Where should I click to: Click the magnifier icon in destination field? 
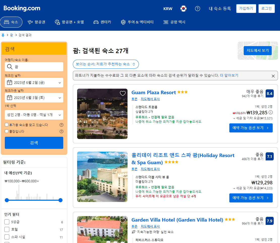coord(10,67)
